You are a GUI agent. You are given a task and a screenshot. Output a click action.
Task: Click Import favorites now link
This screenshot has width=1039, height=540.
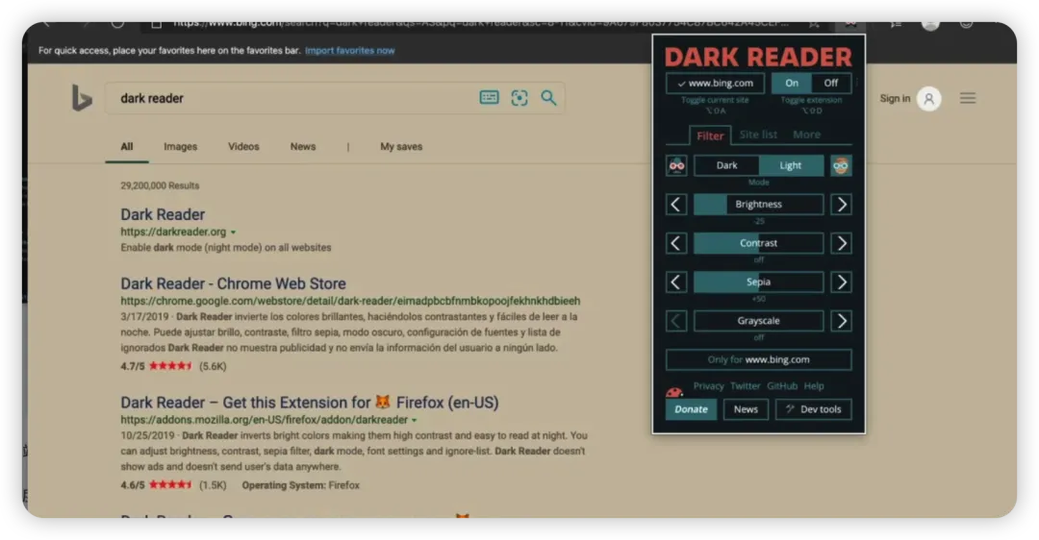[350, 50]
